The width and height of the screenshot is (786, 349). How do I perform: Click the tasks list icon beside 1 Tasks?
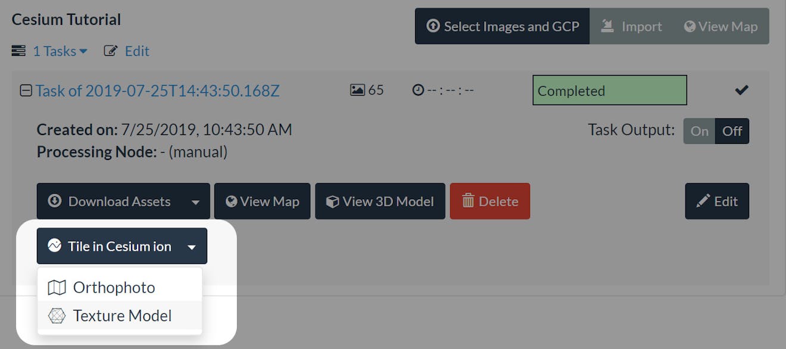point(18,51)
